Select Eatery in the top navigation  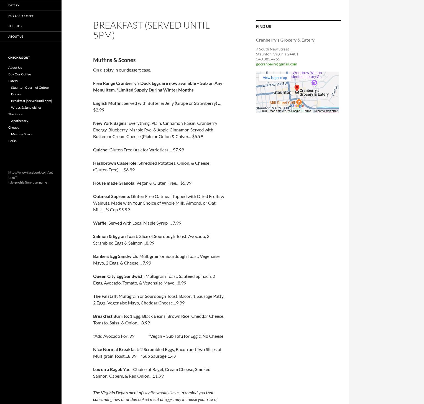click(x=14, y=5)
